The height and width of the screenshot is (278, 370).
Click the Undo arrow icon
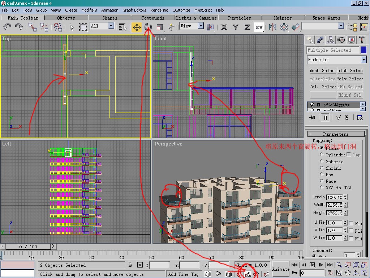7,27
